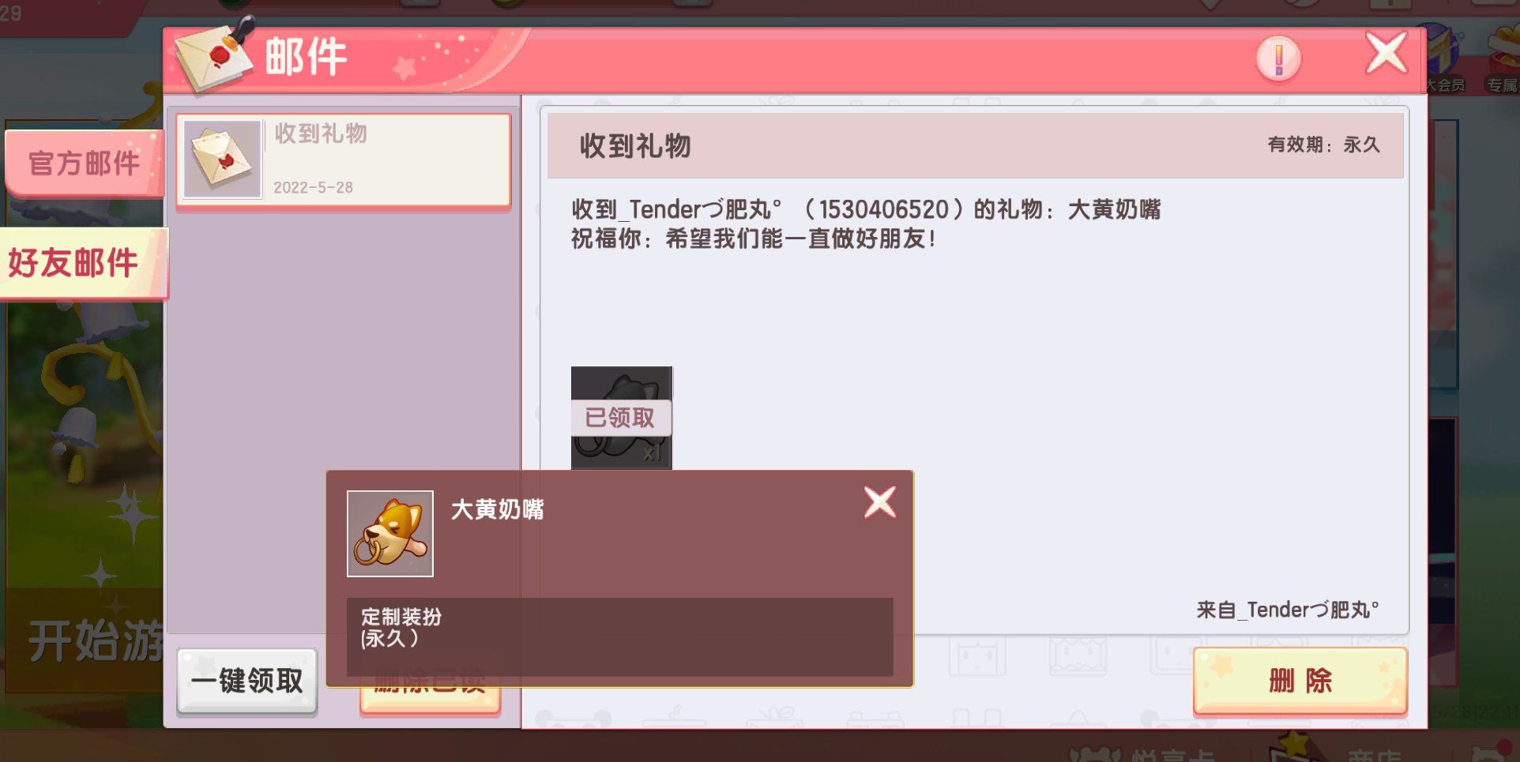
Task: Click the 专属 gift icon at top right
Action: tap(1503, 59)
